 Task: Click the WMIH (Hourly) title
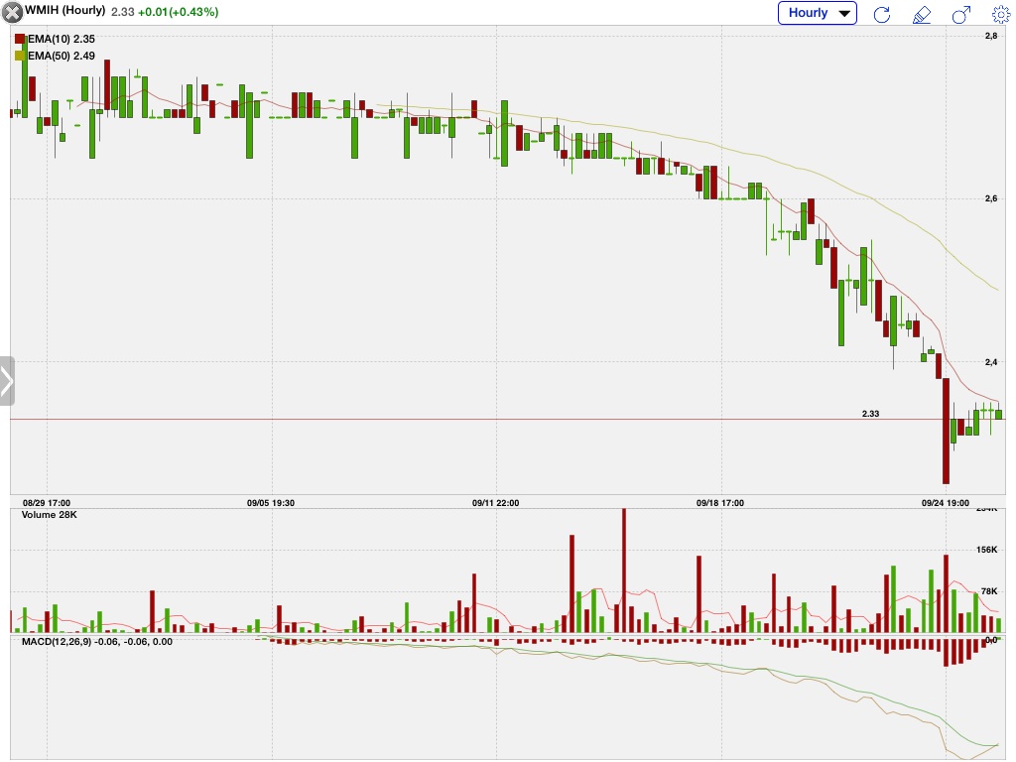(x=64, y=11)
